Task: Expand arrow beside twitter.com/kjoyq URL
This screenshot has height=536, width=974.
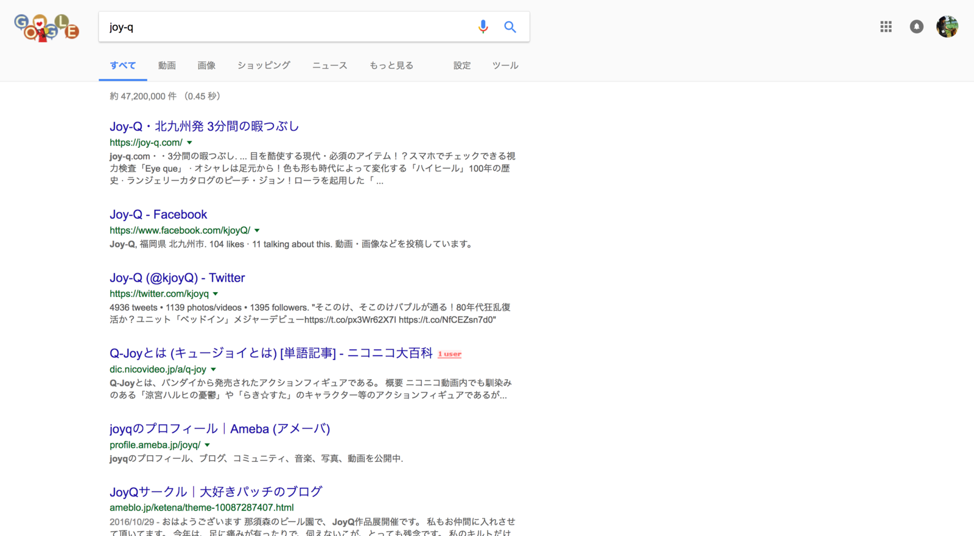Action: point(215,294)
